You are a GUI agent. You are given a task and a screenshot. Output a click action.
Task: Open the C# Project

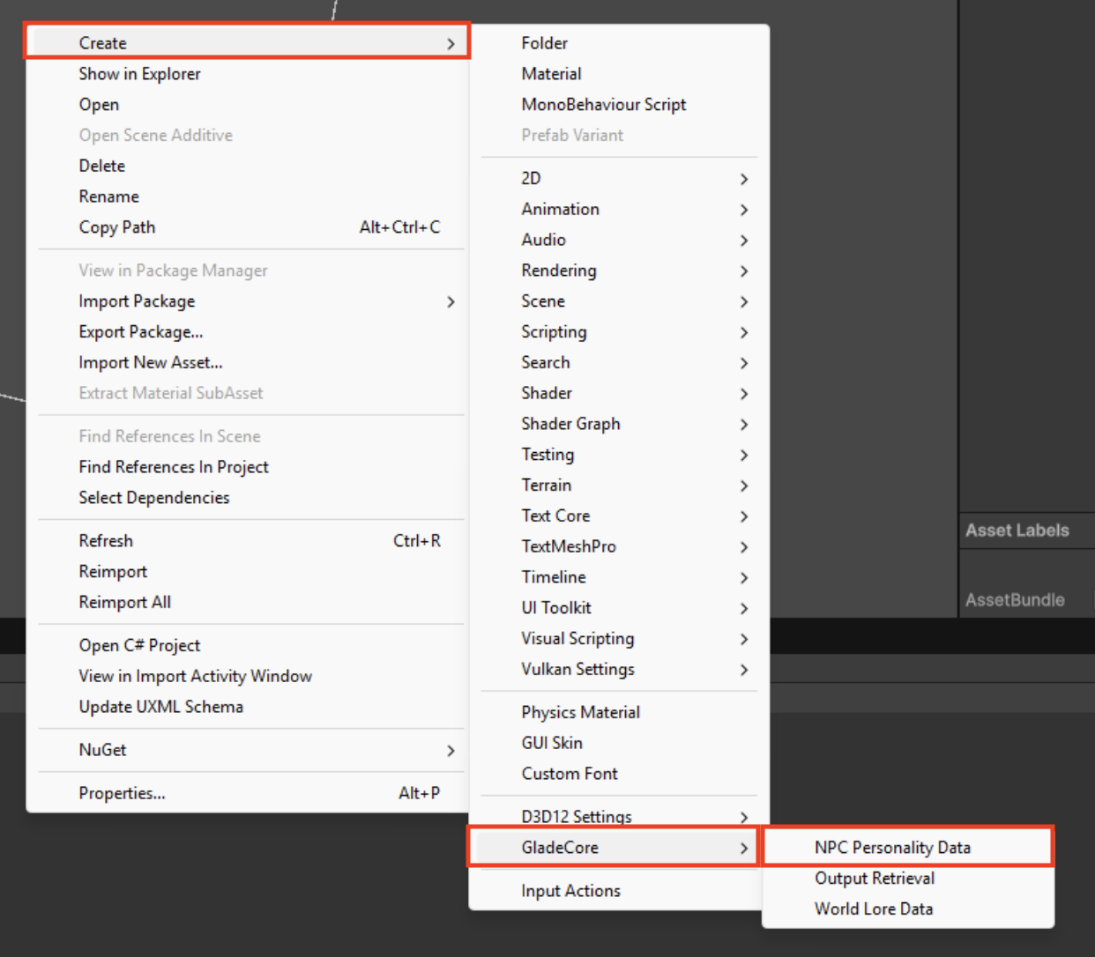pyautogui.click(x=139, y=644)
